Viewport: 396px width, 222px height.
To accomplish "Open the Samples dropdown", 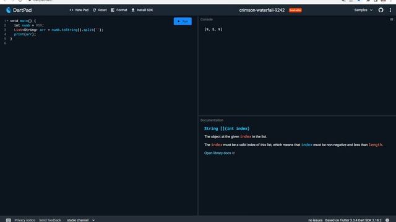I will click(363, 10).
